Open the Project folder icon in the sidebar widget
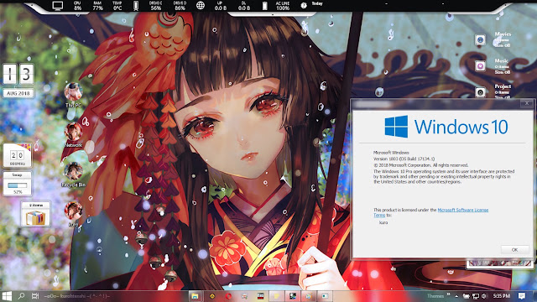537x302 pixels. tap(480, 91)
